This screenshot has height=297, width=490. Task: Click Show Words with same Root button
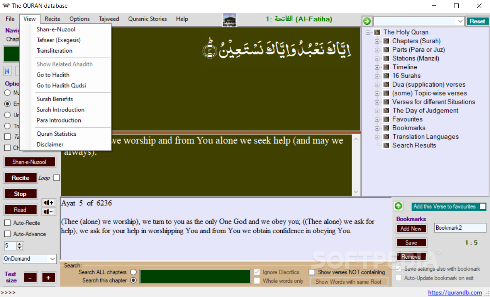348,282
